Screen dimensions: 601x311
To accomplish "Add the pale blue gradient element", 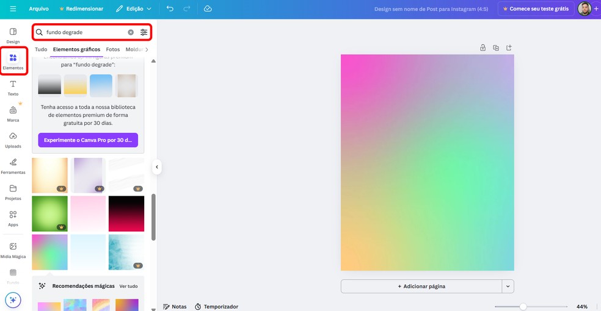I will pyautogui.click(x=88, y=252).
